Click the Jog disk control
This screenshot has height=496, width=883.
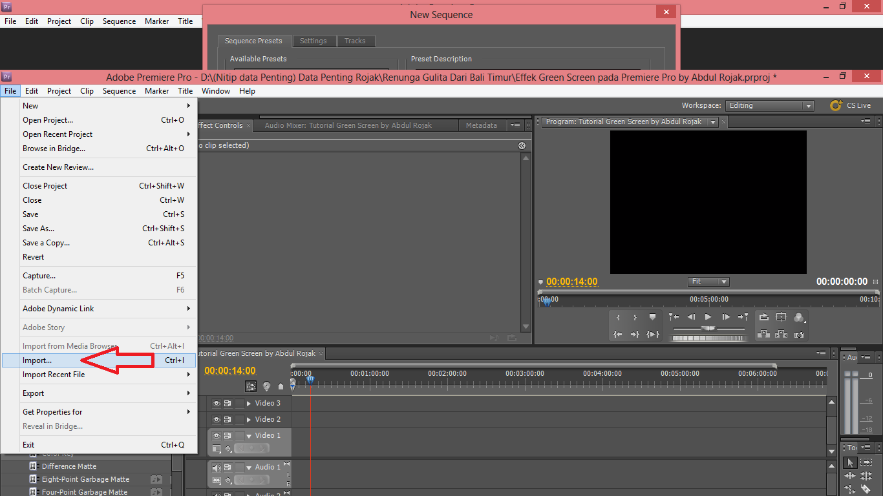click(709, 338)
